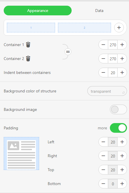This screenshot has width=129, height=193.
Task: Toggle equal container widths link icon
Action: click(68, 52)
